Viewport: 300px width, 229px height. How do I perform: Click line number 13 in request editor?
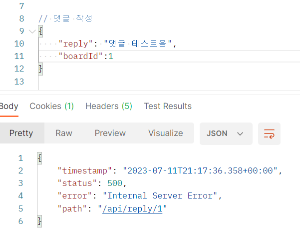click(19, 81)
